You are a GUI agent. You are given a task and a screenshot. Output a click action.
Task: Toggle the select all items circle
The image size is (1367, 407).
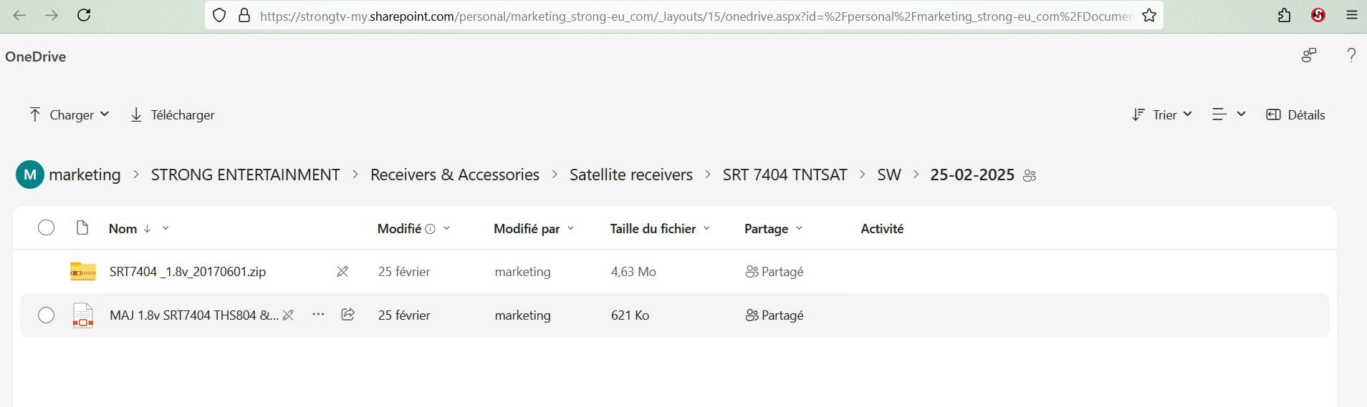[46, 227]
